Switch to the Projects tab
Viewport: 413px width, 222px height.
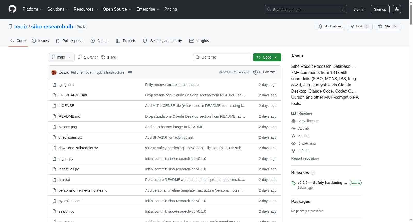(126, 41)
